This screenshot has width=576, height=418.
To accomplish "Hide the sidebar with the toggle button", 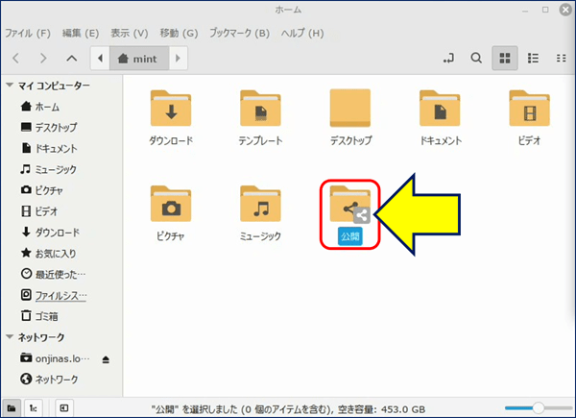I will pos(64,408).
